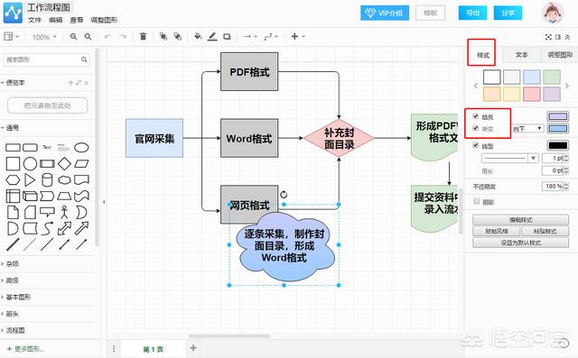Choose the diamond shape from the palette

click(64, 164)
